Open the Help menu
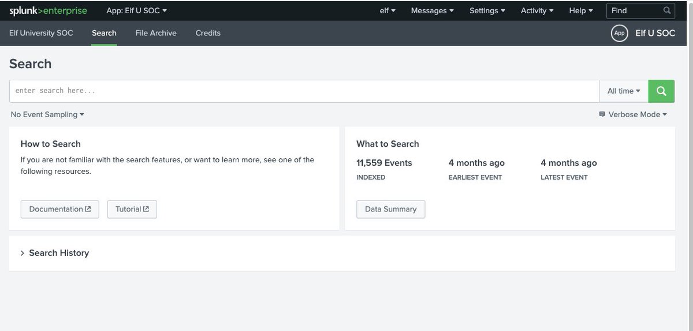This screenshot has height=331, width=693. tap(580, 10)
